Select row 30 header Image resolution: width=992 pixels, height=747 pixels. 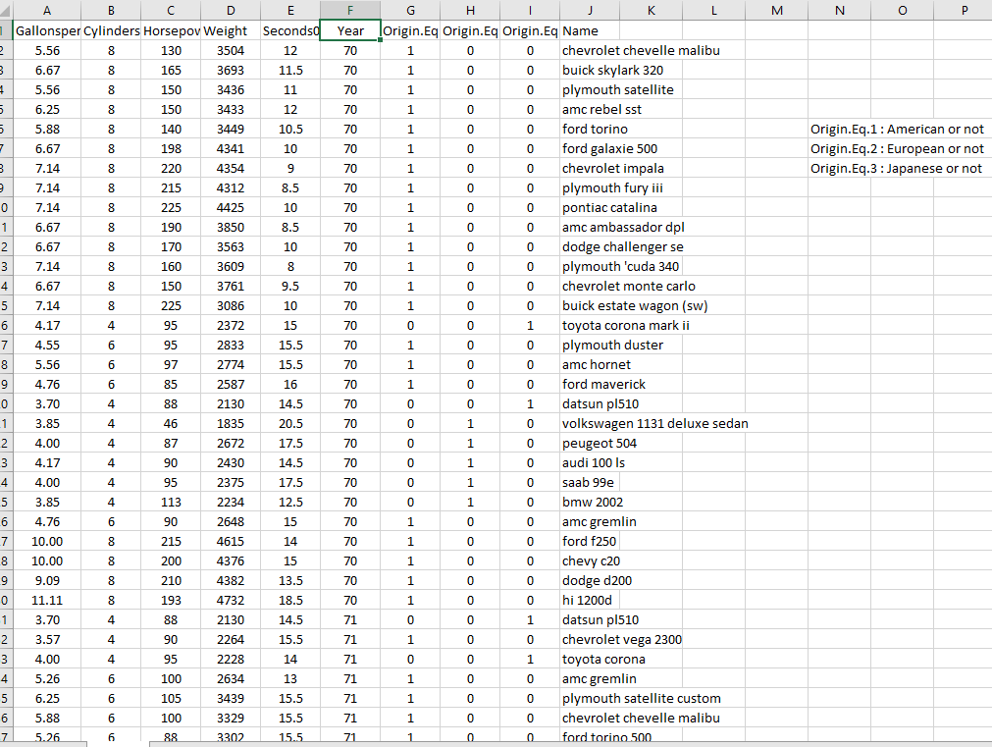(x=5, y=600)
